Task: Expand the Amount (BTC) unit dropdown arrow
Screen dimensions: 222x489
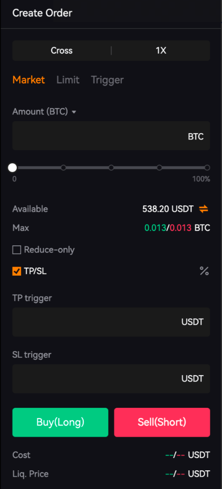Action: 74,112
